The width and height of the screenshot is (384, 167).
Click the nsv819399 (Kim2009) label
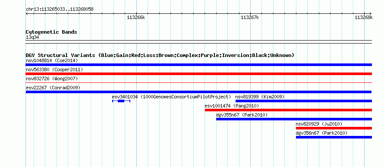click(x=260, y=97)
